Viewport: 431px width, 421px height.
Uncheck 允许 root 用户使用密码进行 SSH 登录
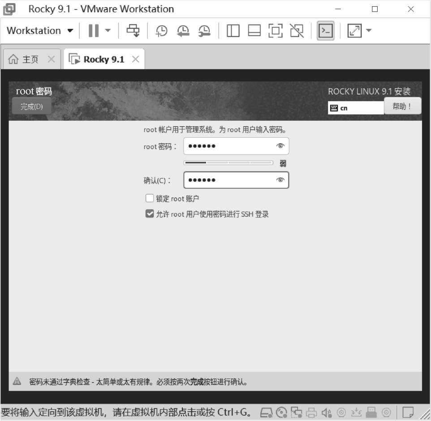150,214
